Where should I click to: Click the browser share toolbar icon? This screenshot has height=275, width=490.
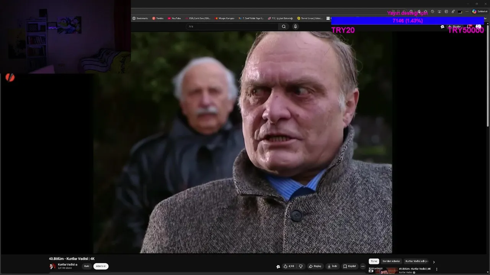pos(446,11)
